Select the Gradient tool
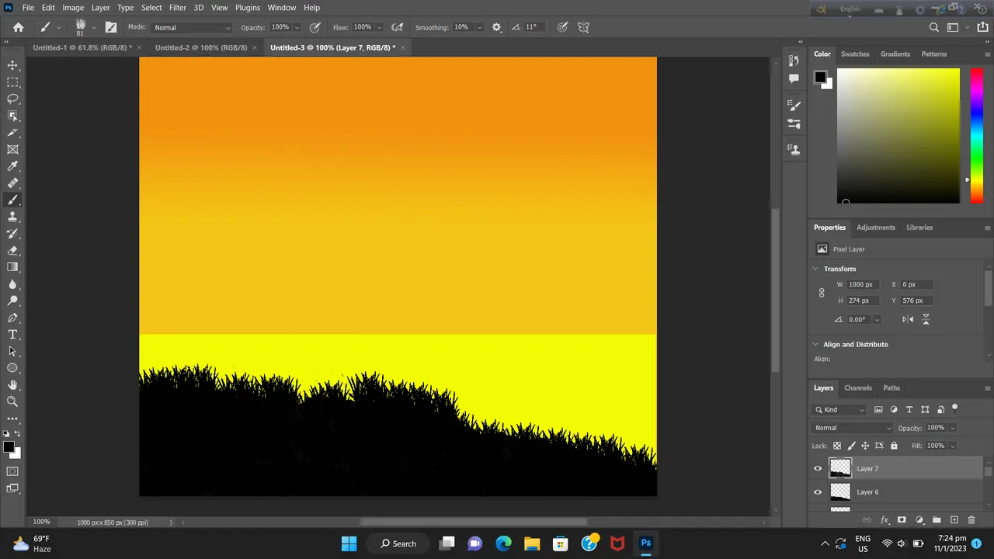Screen dimensions: 994x559 [12, 267]
